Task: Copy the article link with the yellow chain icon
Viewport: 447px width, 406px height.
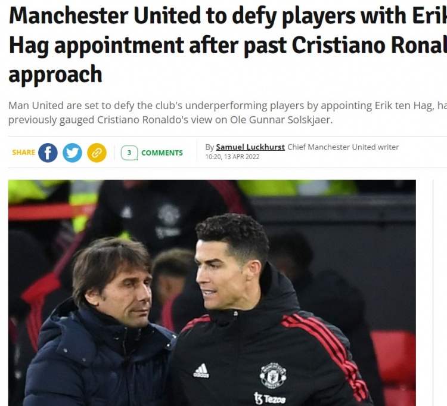Action: [x=97, y=153]
